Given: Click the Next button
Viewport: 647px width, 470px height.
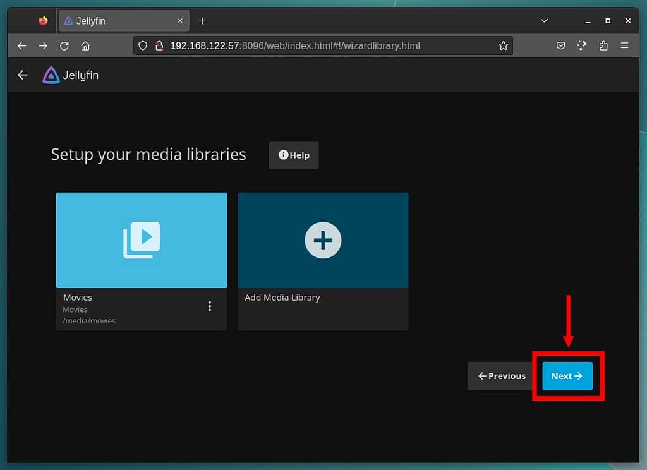Looking at the screenshot, I should pyautogui.click(x=567, y=376).
